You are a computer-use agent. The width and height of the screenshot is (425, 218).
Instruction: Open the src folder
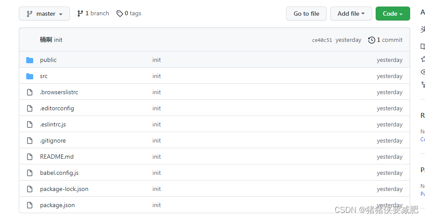[x=44, y=76]
